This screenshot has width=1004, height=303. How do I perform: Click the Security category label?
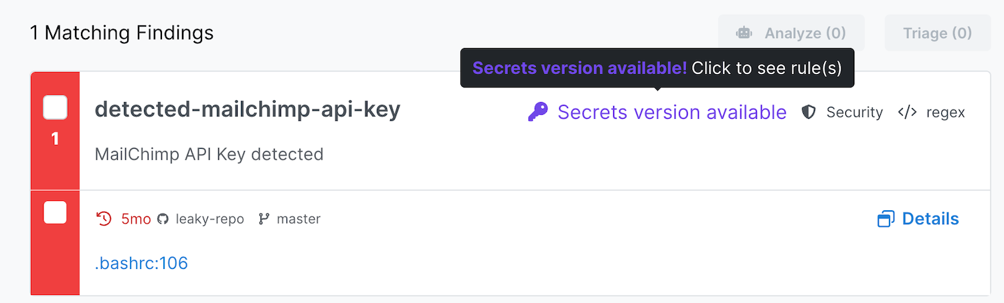tap(854, 113)
